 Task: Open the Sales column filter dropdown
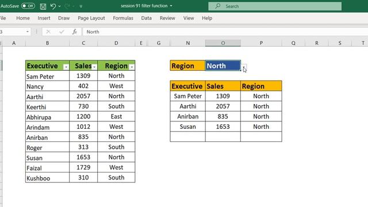pyautogui.click(x=94, y=67)
